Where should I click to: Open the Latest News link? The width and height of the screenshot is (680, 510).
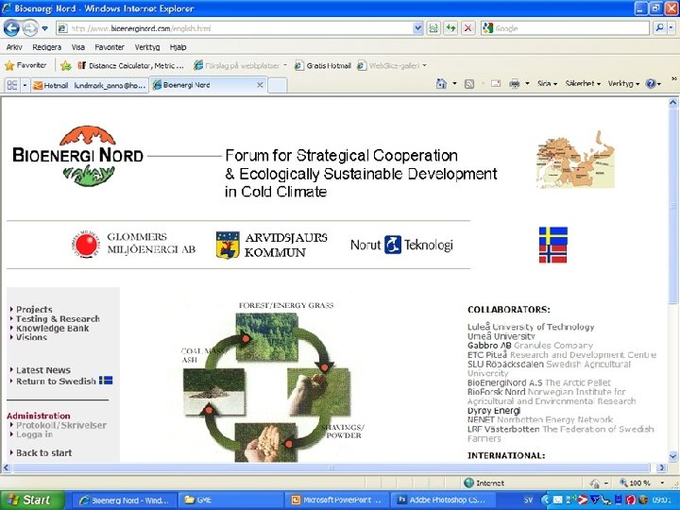(42, 370)
